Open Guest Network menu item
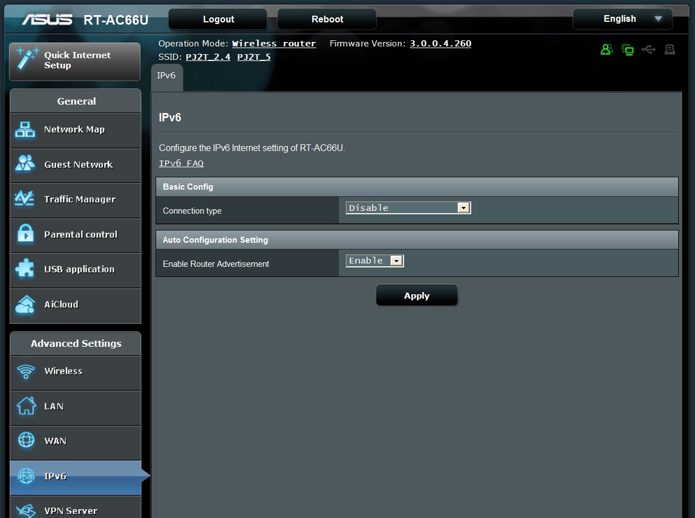The height and width of the screenshot is (518, 695). [75, 165]
